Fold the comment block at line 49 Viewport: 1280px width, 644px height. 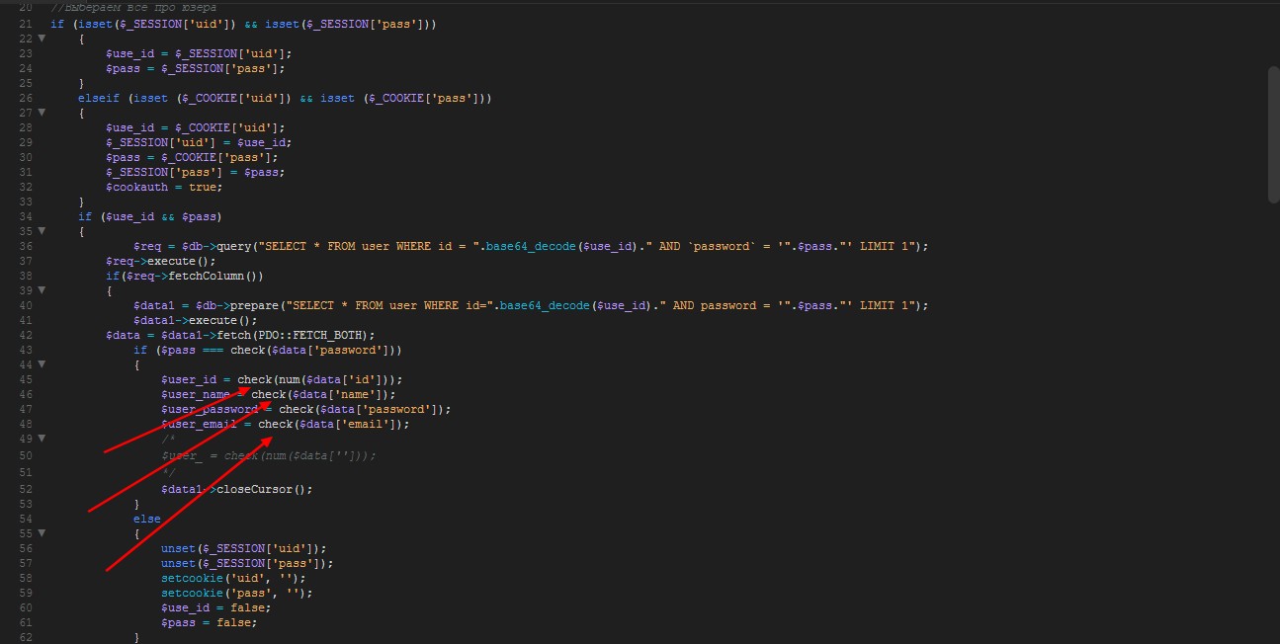(x=42, y=439)
